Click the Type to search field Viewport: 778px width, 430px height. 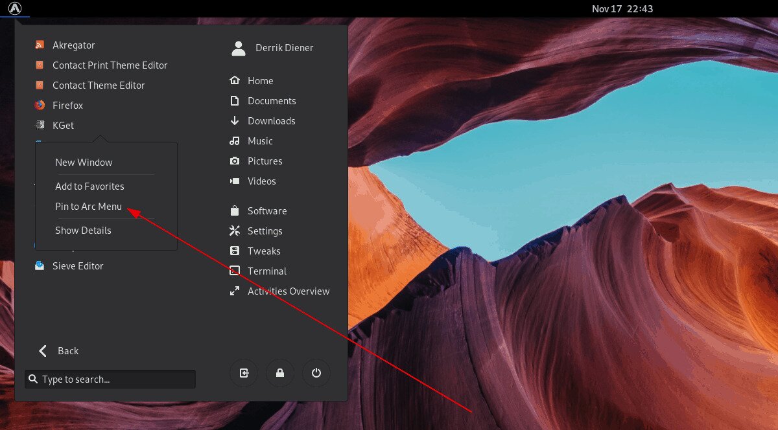(x=110, y=379)
